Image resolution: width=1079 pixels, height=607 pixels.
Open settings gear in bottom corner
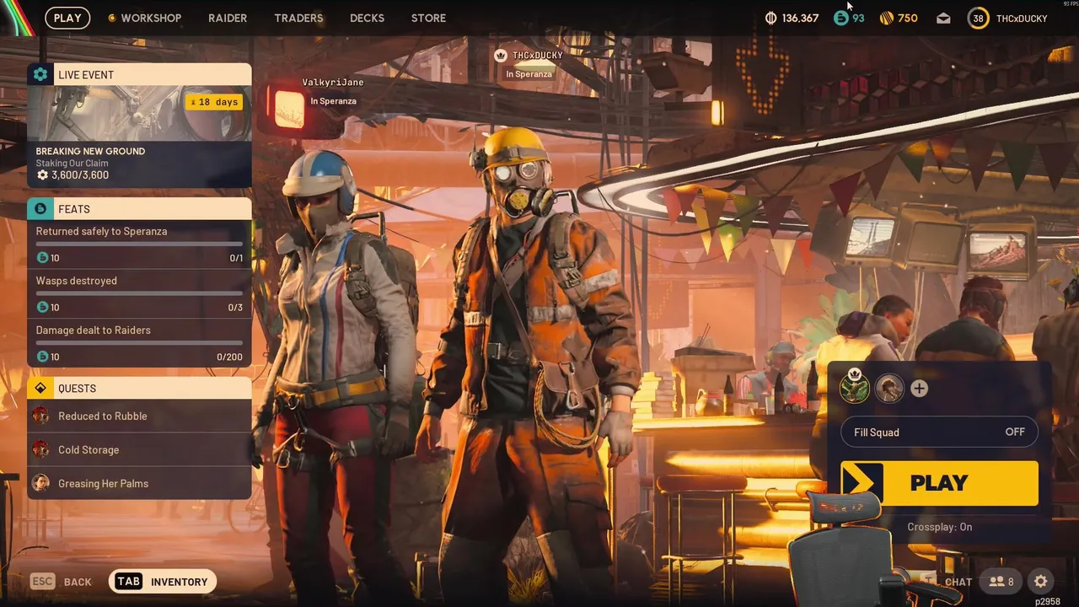(1041, 581)
